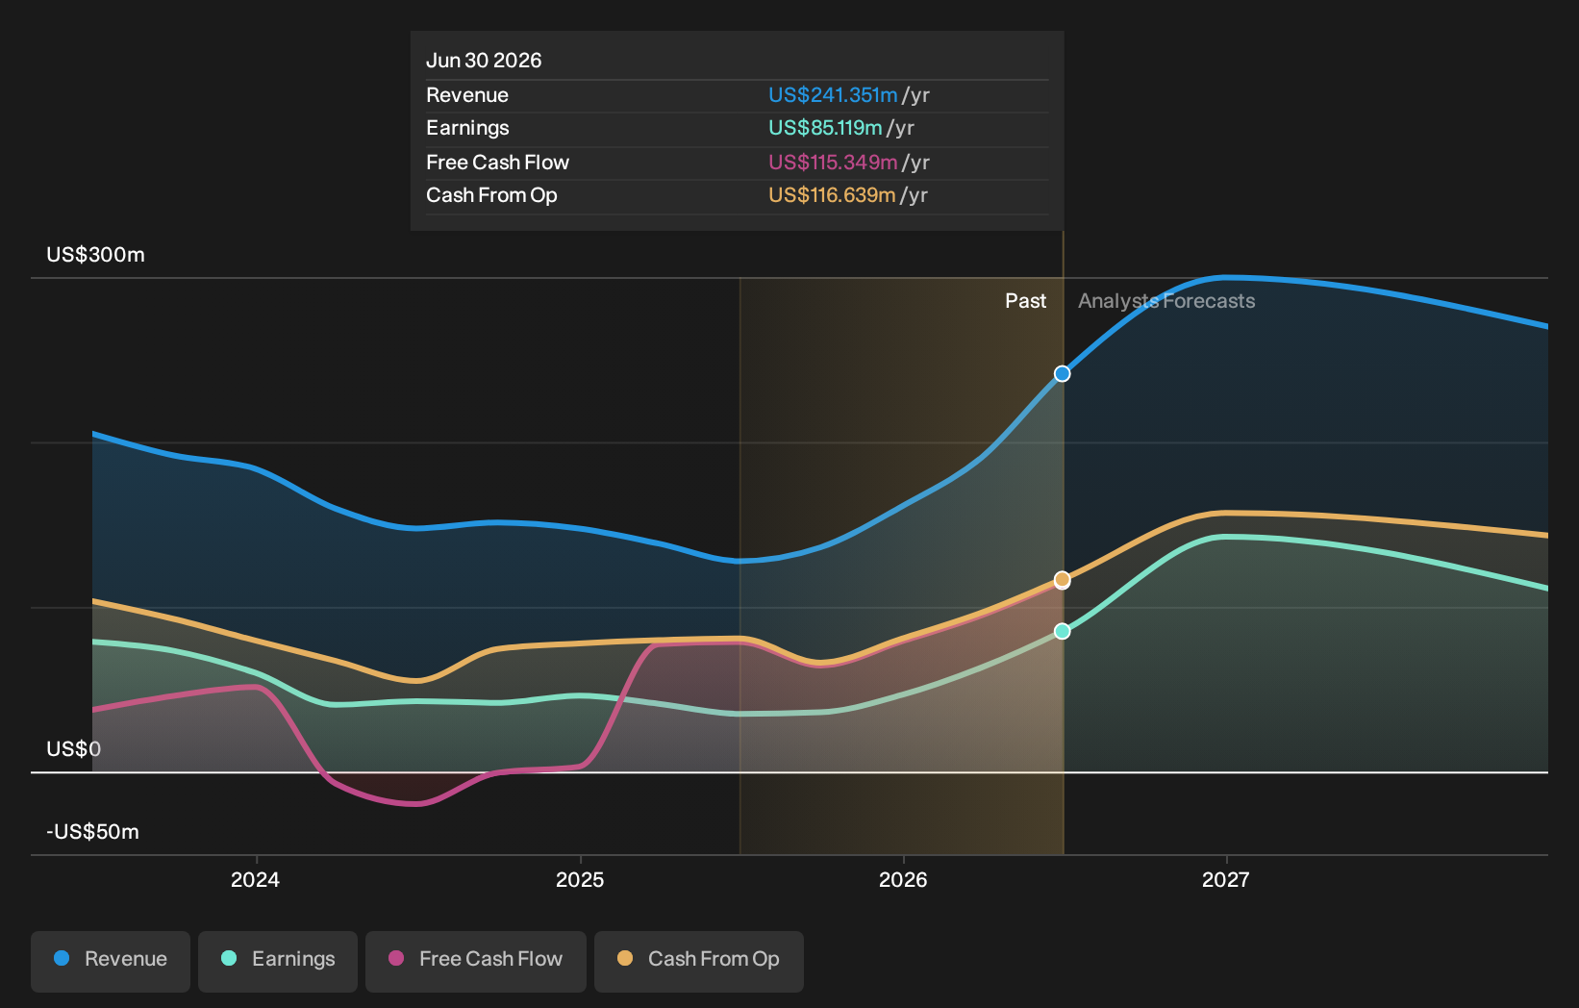Toggle the Free Cash Flow legend button
This screenshot has height=1008, width=1579.
click(x=476, y=961)
